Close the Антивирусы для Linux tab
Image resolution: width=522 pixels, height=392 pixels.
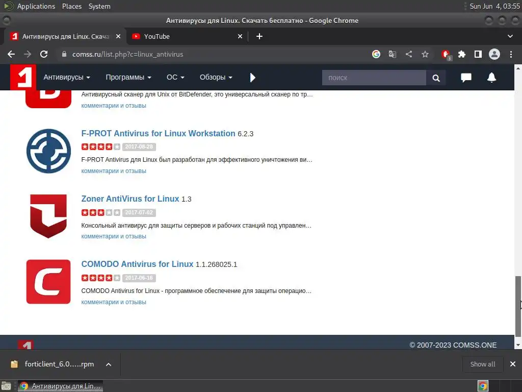tap(118, 36)
